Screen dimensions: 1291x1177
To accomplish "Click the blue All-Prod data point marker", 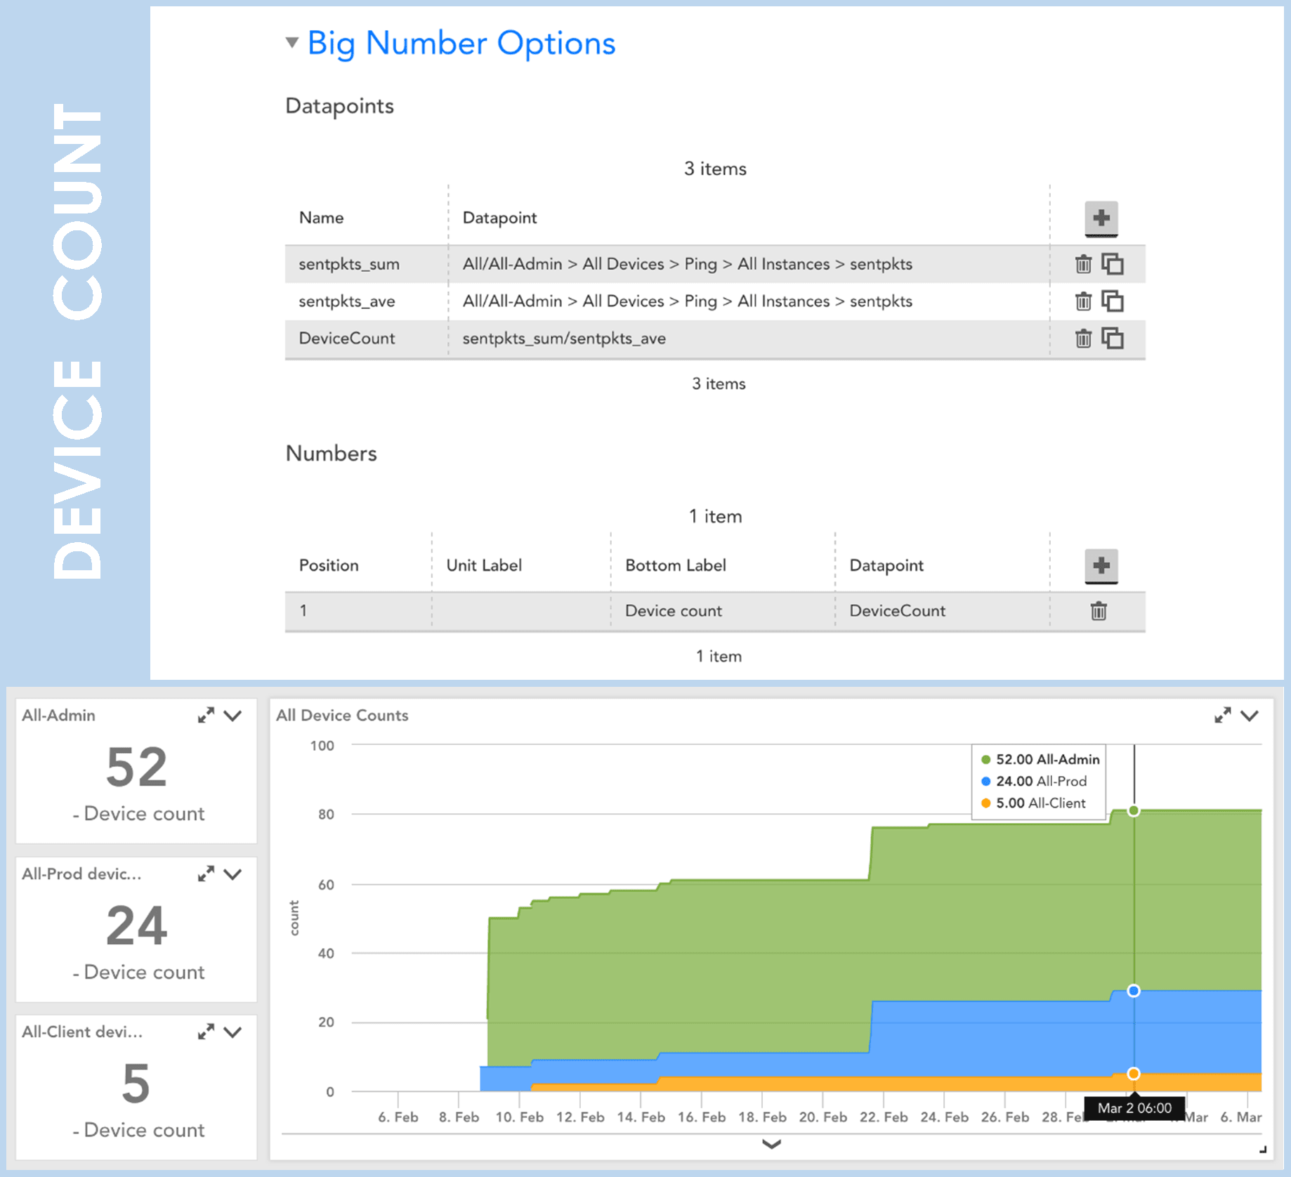I will pos(1134,991).
